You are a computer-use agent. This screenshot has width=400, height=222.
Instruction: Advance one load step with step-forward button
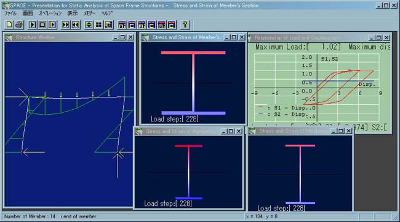(x=52, y=25)
